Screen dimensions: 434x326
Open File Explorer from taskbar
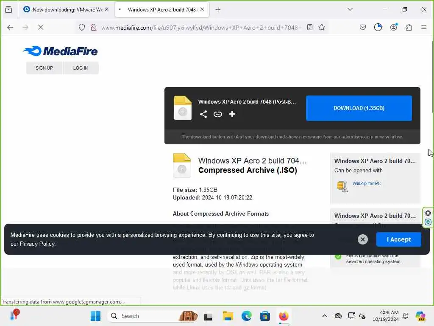228,316
